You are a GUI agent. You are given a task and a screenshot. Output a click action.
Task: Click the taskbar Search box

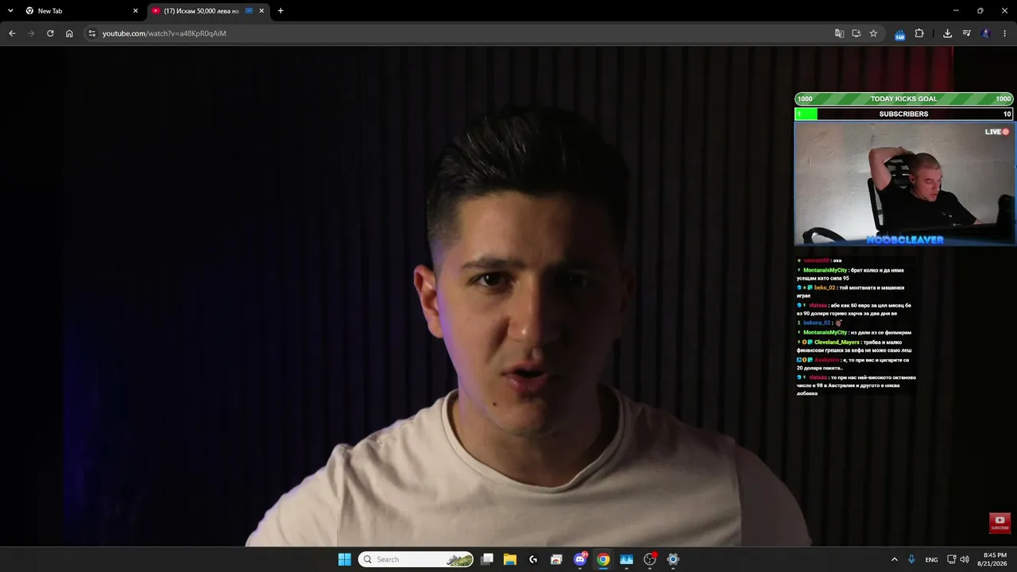[x=416, y=559]
